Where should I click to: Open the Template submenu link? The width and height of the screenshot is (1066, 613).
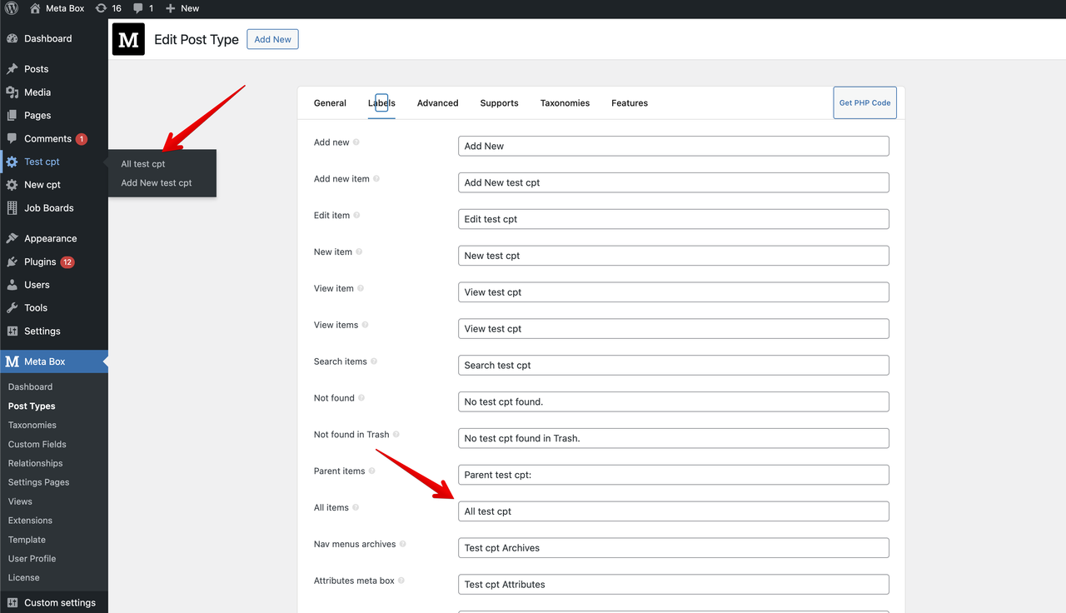(27, 541)
